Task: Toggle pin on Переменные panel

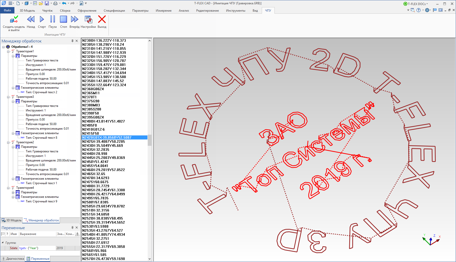Action: coord(72,228)
